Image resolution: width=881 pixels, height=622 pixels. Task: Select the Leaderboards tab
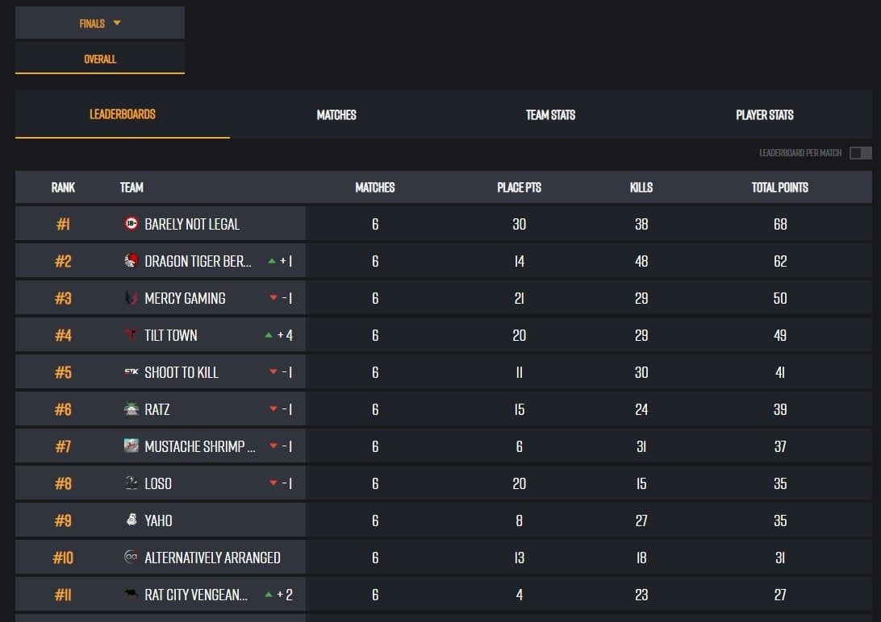pos(123,114)
